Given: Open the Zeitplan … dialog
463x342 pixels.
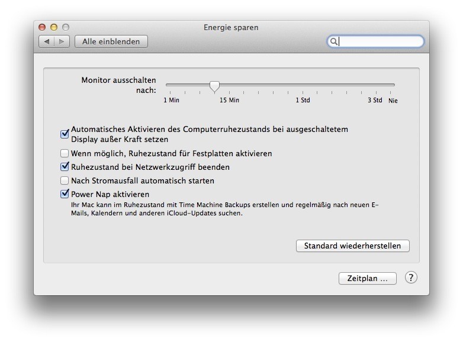Looking at the screenshot, I should [x=367, y=278].
